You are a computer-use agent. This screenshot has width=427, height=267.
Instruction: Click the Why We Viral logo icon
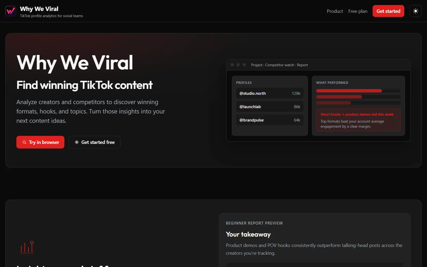(x=11, y=11)
